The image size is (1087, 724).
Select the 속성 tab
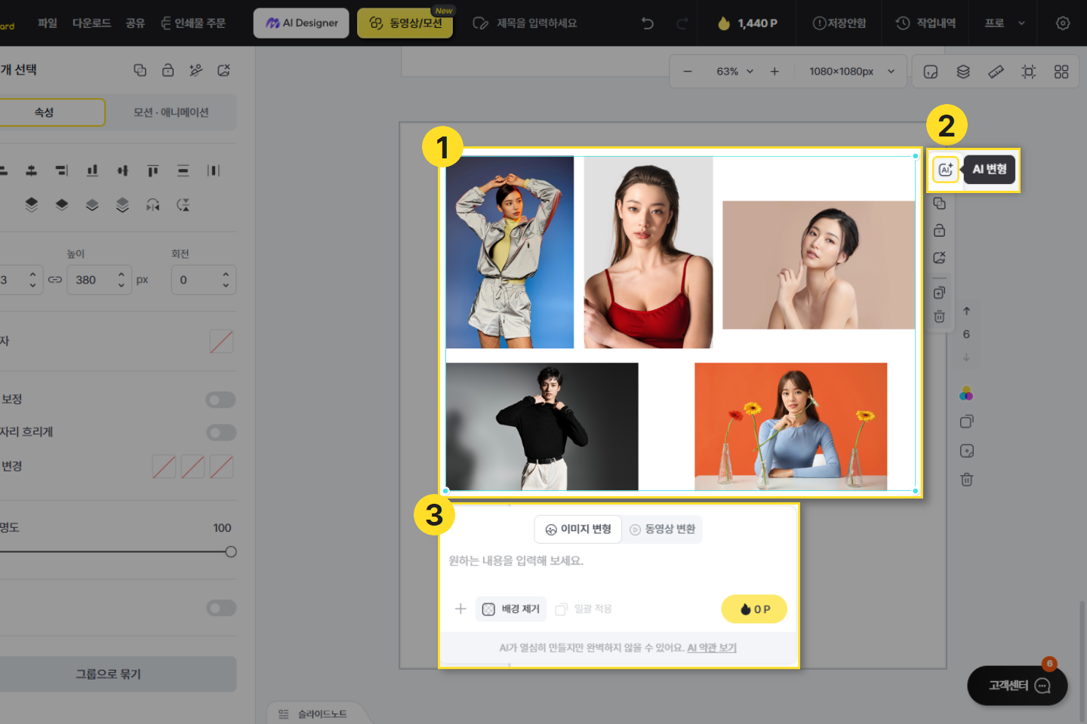[45, 112]
